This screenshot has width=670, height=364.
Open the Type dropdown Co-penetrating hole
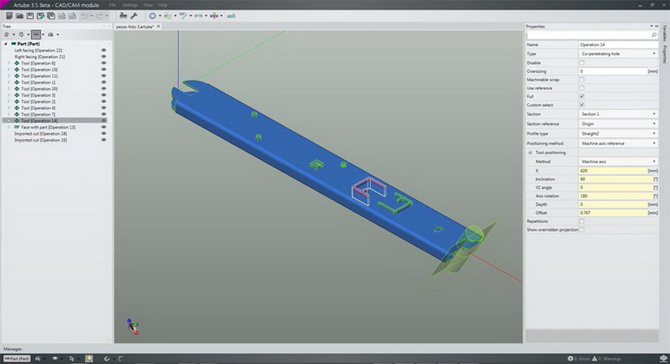pos(618,54)
